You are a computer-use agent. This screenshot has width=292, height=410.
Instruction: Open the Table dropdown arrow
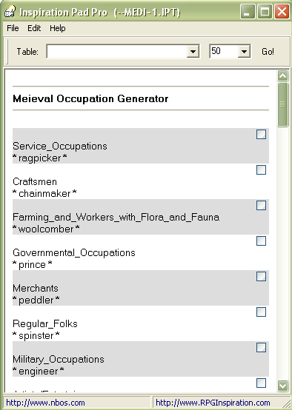(193, 52)
